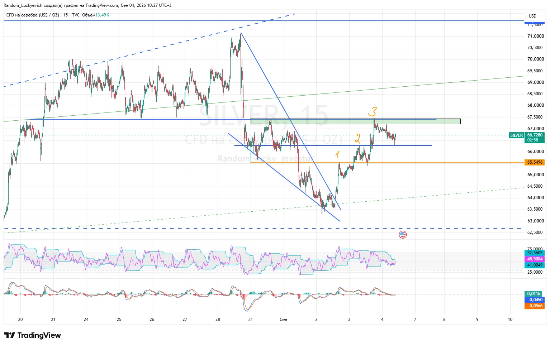The image size is (550, 346).
Task: Select the orange price label 65,5496
Action: tap(535, 162)
